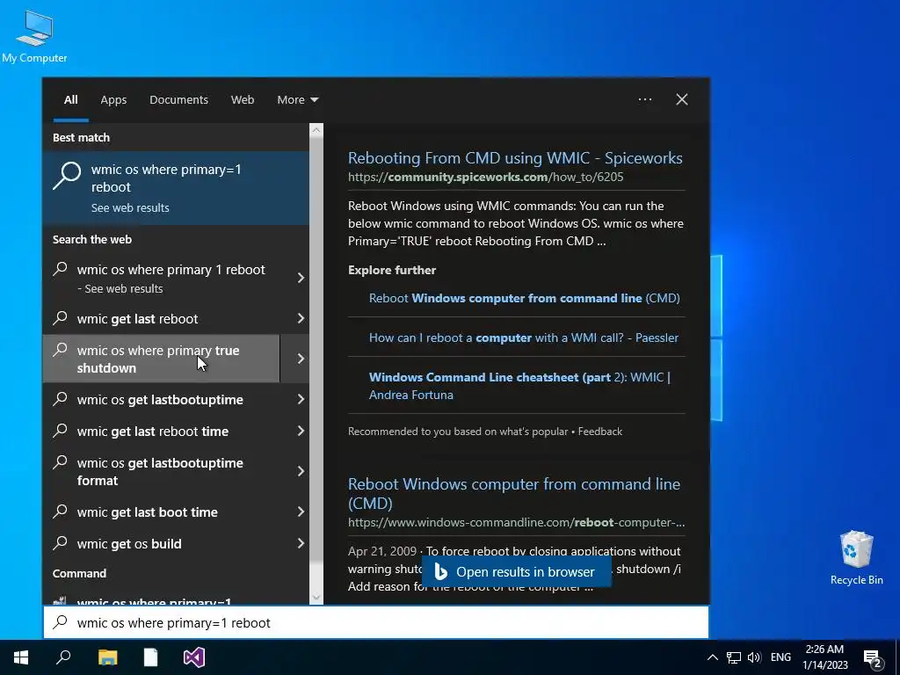900x675 pixels.
Task: Click the magnifier icon beside 'wmic os get lastbootuptime'
Action: (61, 398)
